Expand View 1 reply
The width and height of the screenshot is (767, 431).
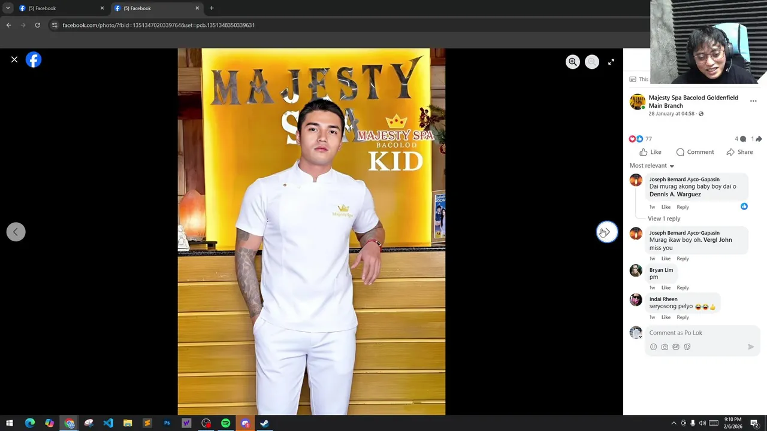click(664, 218)
